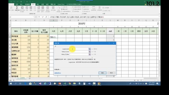169x95 pixels.
Task: Expand the formula bar chevron
Action: (159, 17)
